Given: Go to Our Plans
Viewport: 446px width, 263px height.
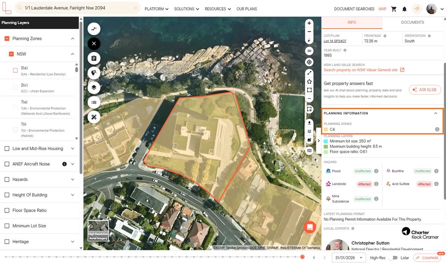Looking at the screenshot, I should click(x=247, y=9).
